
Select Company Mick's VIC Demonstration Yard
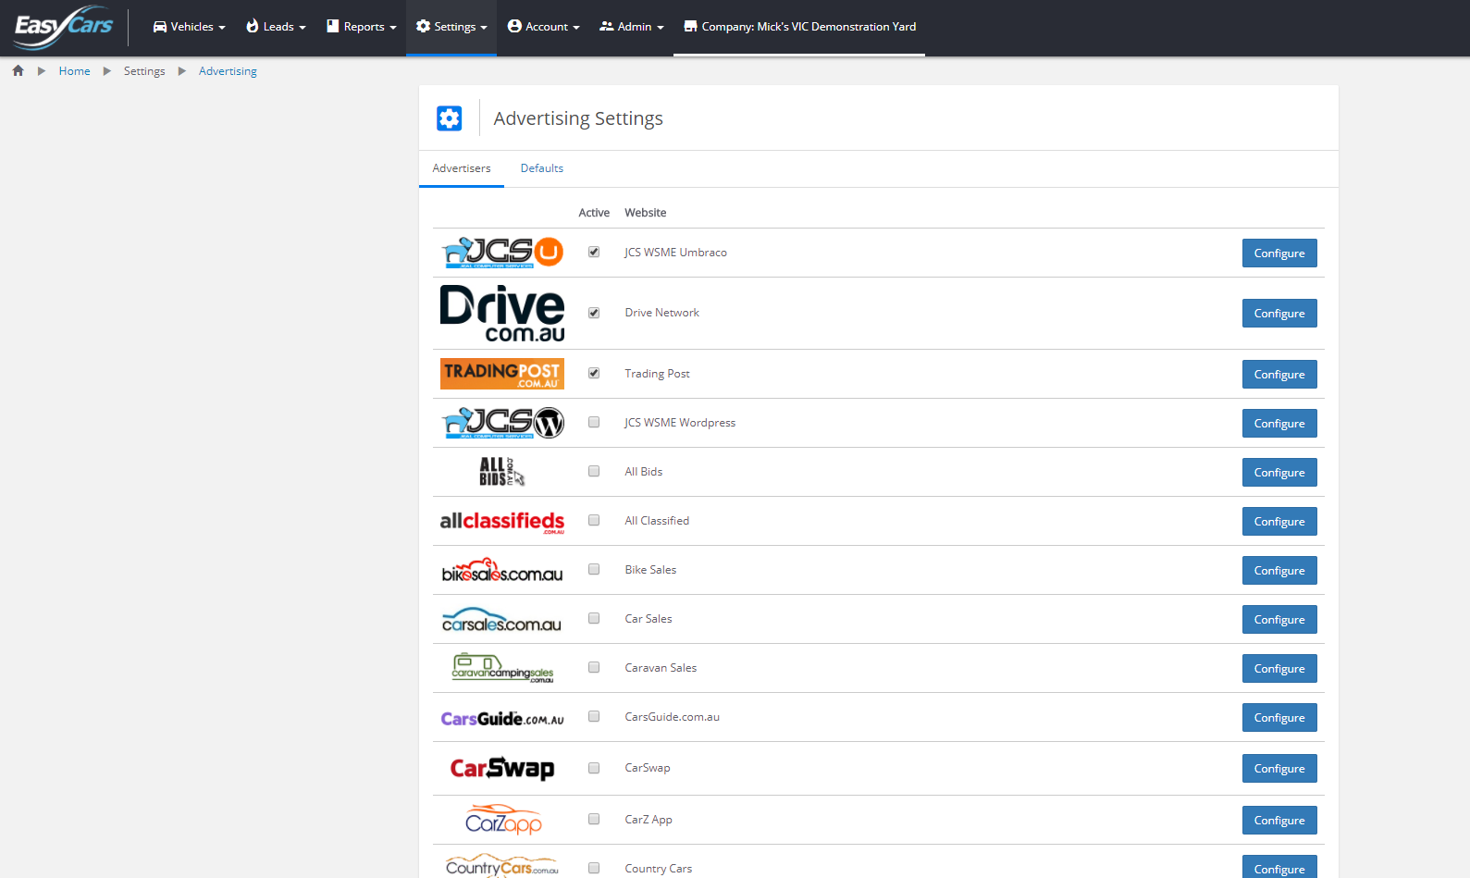[x=799, y=27]
